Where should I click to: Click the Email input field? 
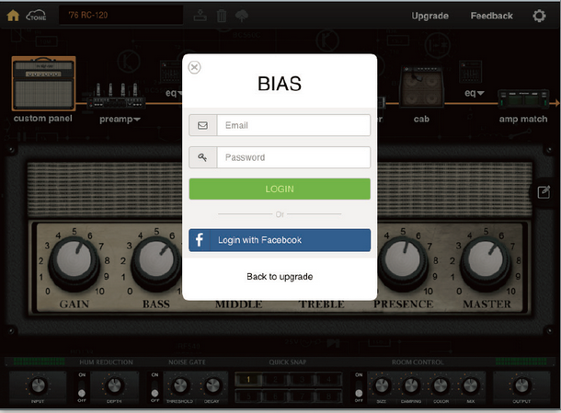[x=293, y=125]
